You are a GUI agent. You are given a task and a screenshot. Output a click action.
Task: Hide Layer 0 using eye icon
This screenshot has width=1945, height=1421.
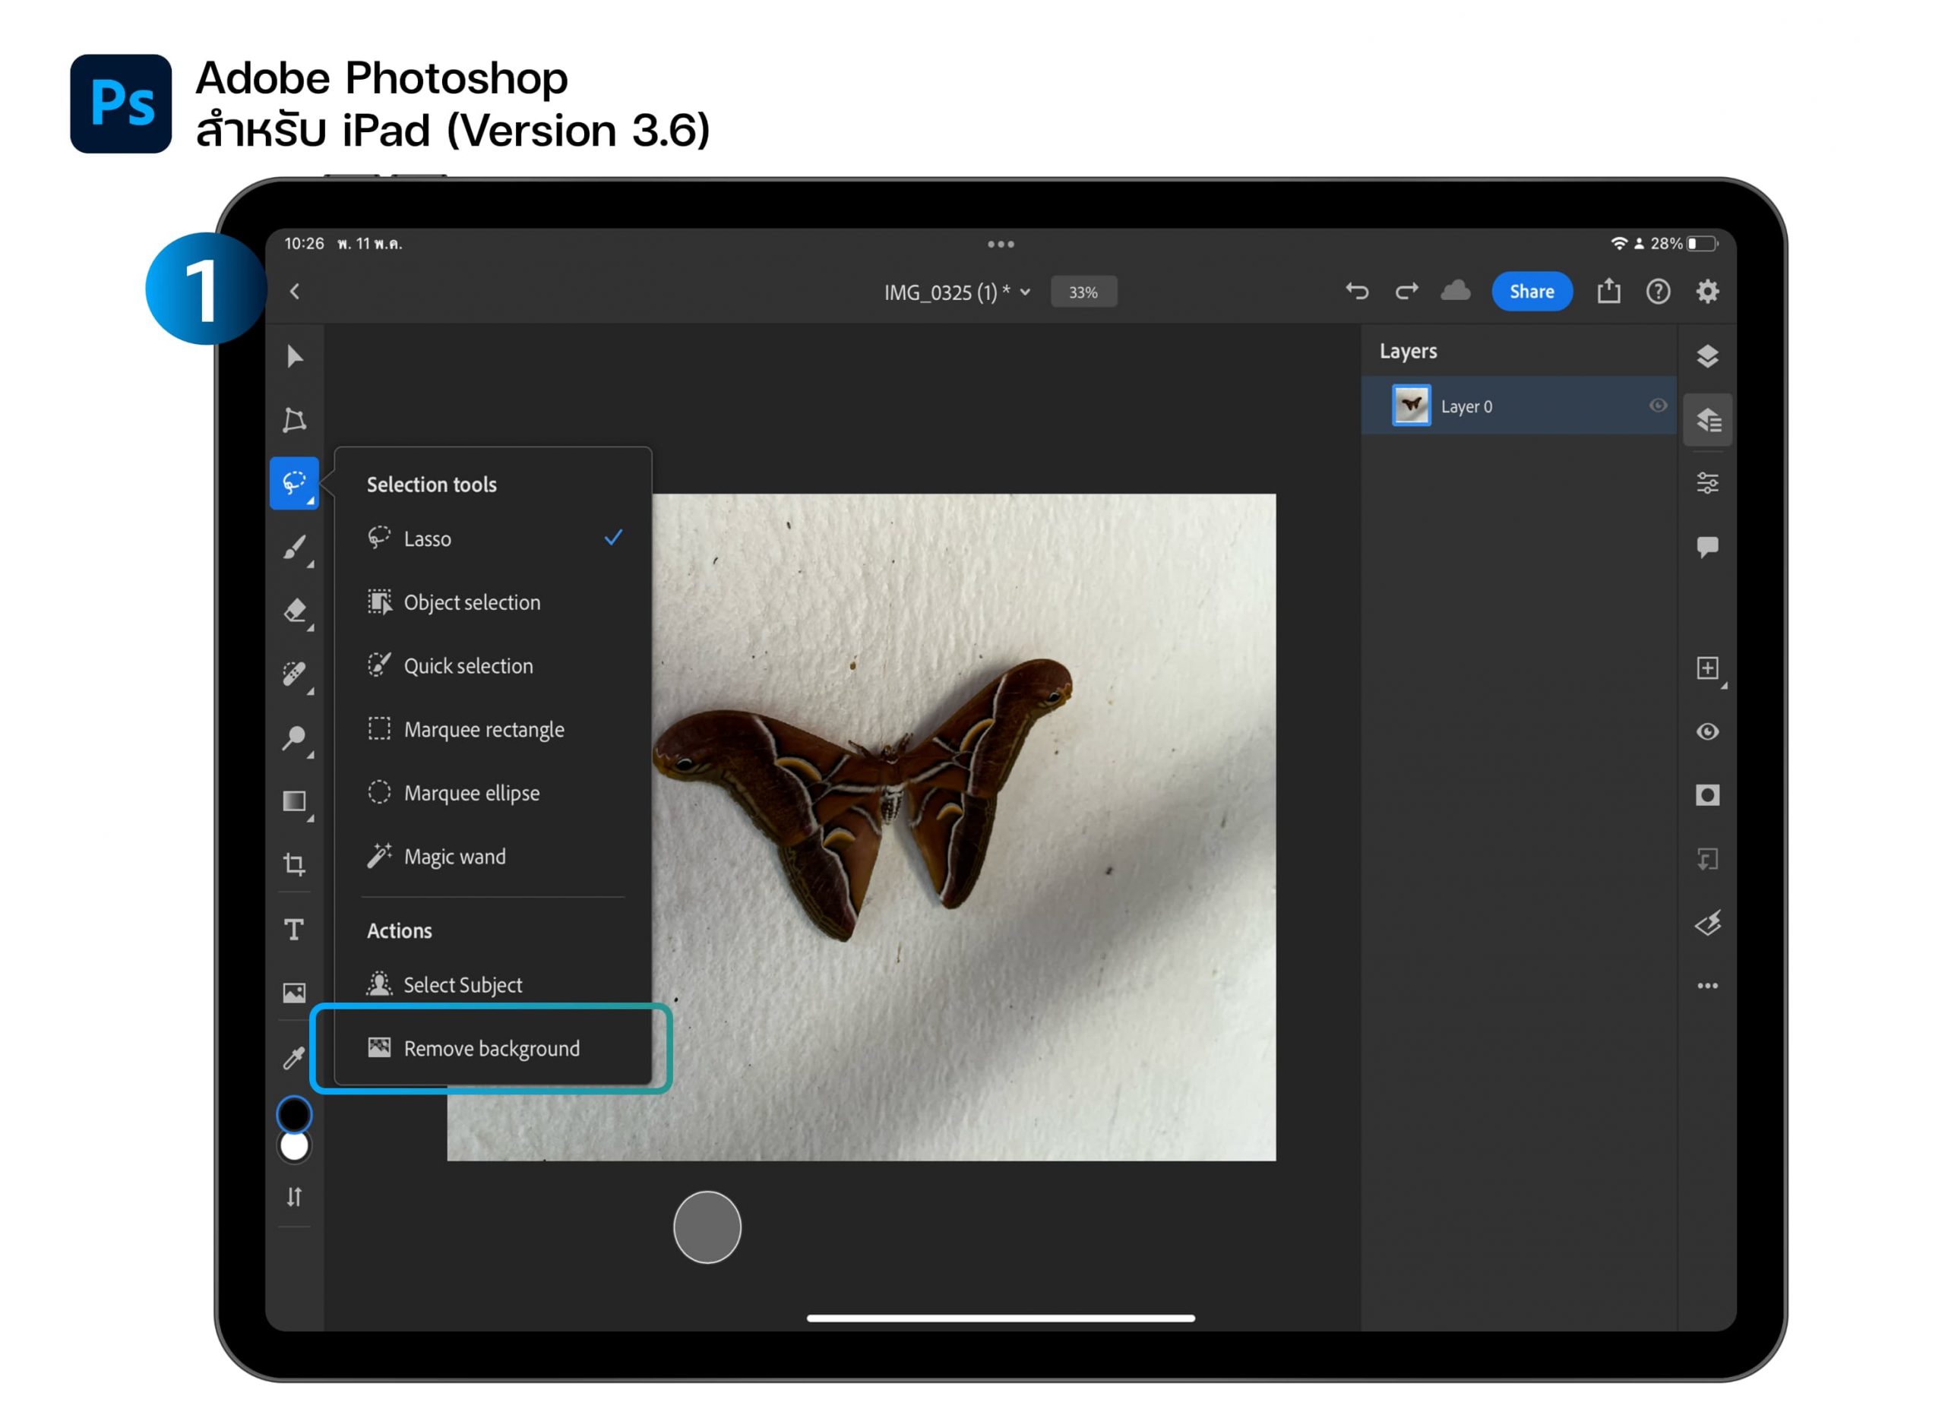pyautogui.click(x=1659, y=406)
